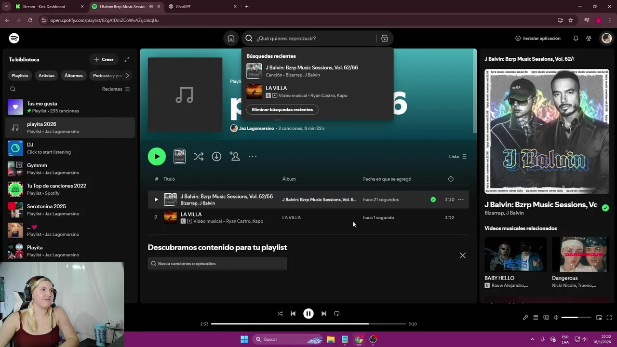This screenshot has height=347, width=617.
Task: Mute the volume speaker icon
Action: pos(556,318)
